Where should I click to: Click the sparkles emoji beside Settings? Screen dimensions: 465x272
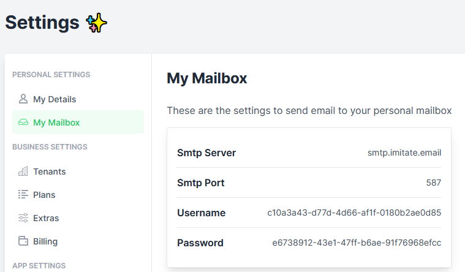pyautogui.click(x=96, y=23)
